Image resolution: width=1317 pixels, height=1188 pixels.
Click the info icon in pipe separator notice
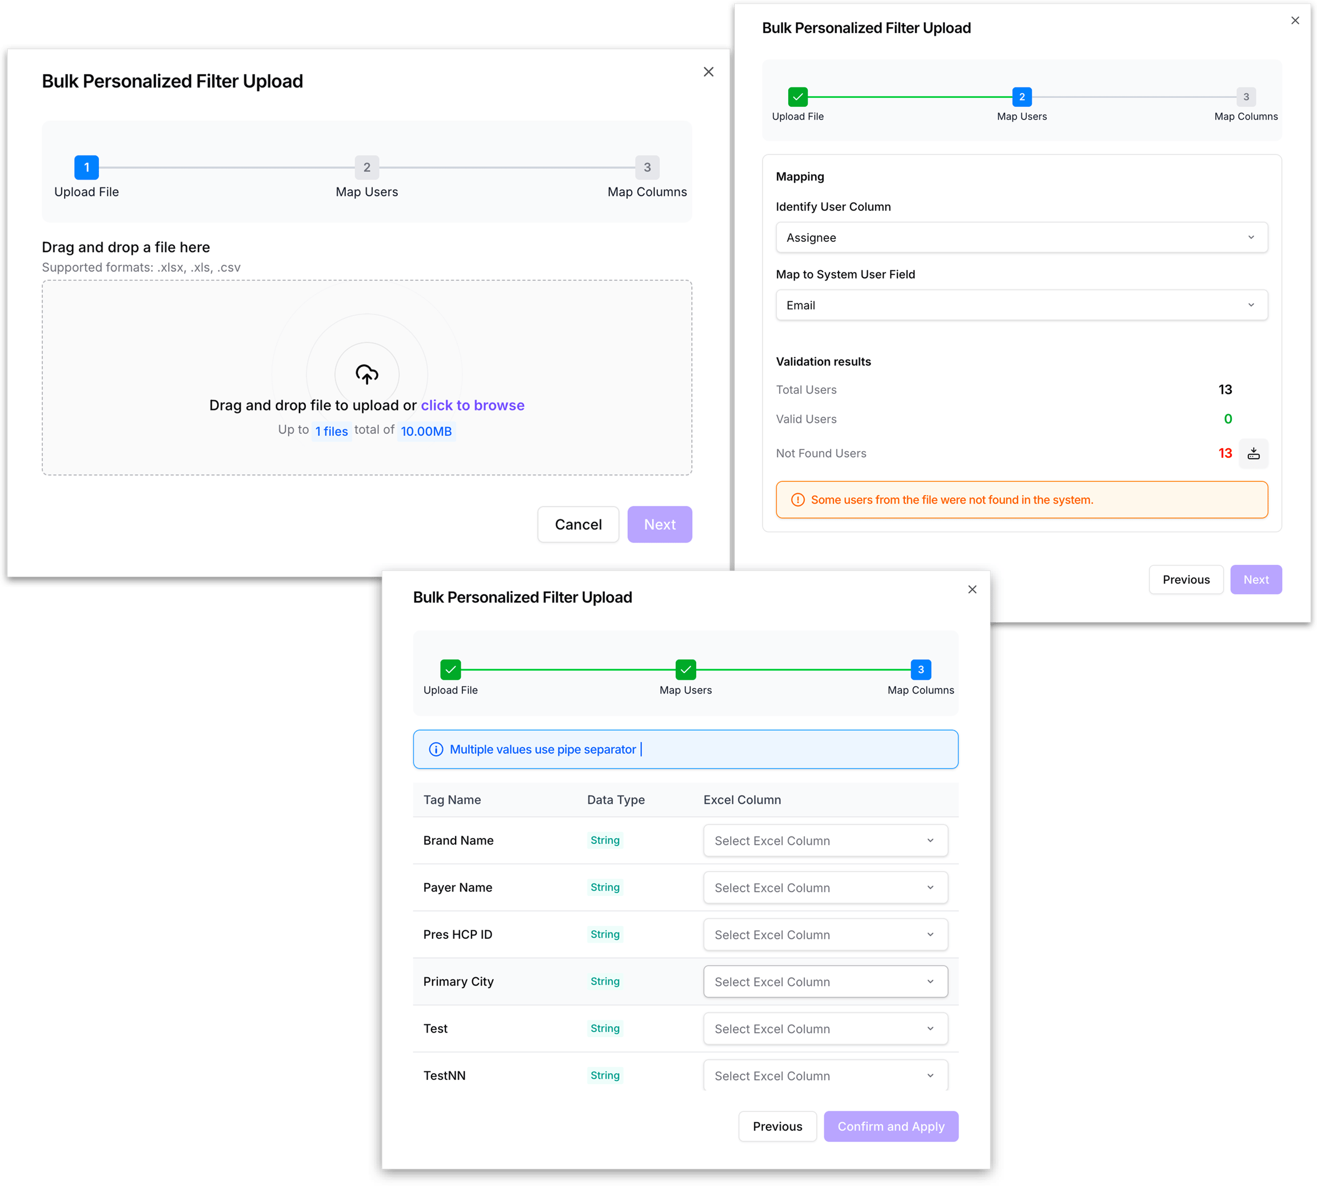point(436,750)
